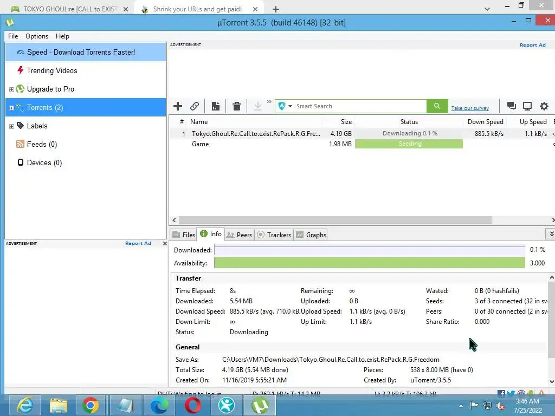Click the Labels tag icon
Image resolution: width=555 pixels, height=416 pixels.
click(x=20, y=126)
